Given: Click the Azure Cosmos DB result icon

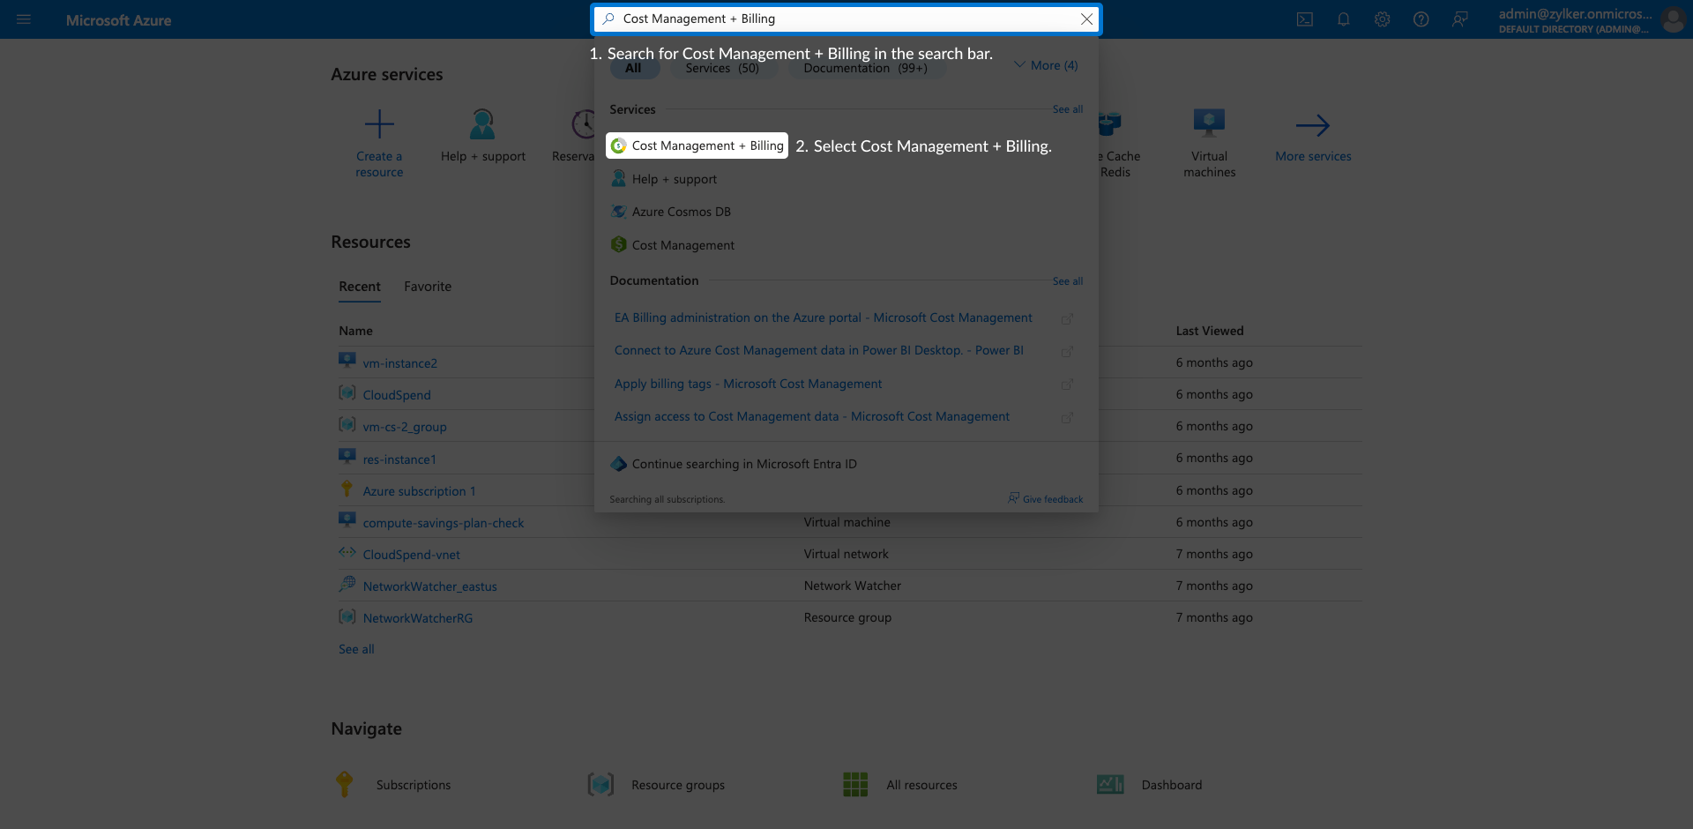Looking at the screenshot, I should 619,212.
